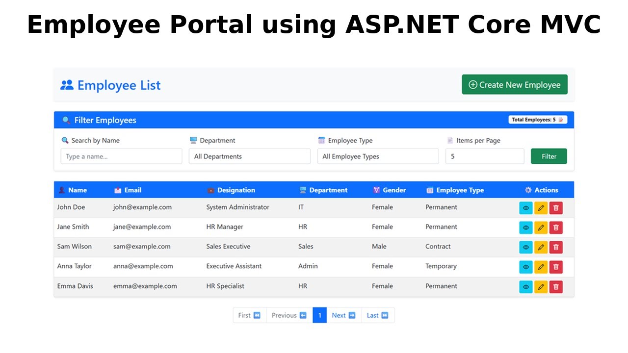628x353 pixels.
Task: Open the Items per Page dropdown
Action: 485,156
